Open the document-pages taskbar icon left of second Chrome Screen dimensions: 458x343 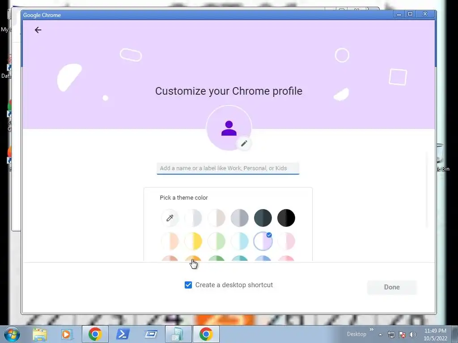[x=178, y=334]
